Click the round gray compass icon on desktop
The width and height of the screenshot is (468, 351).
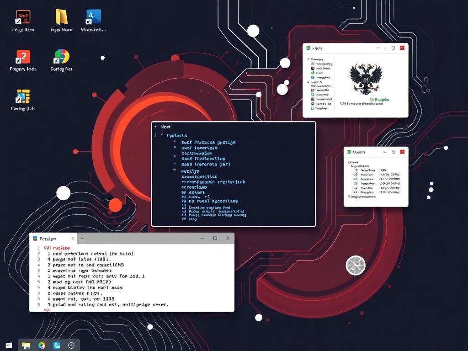[355, 266]
